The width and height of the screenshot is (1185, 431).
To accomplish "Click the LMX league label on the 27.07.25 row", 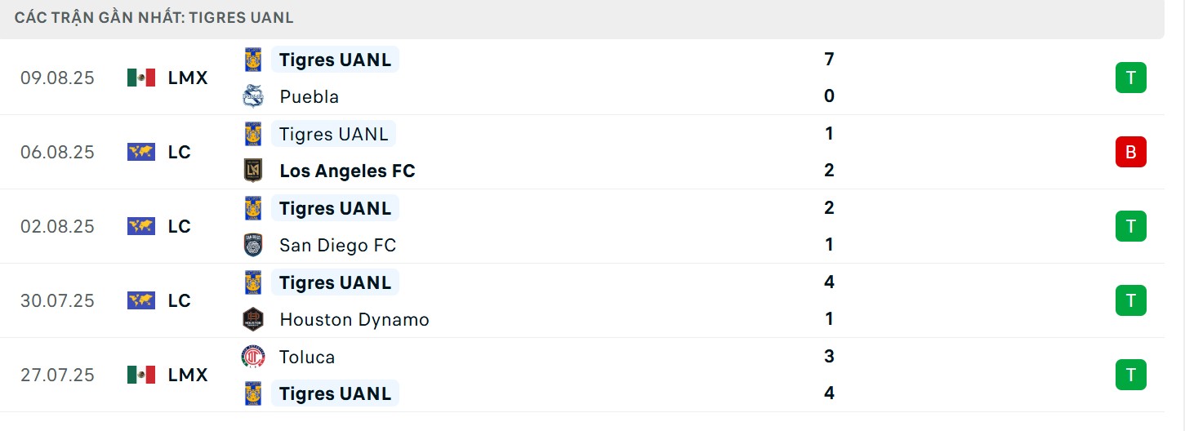I will 188,375.
